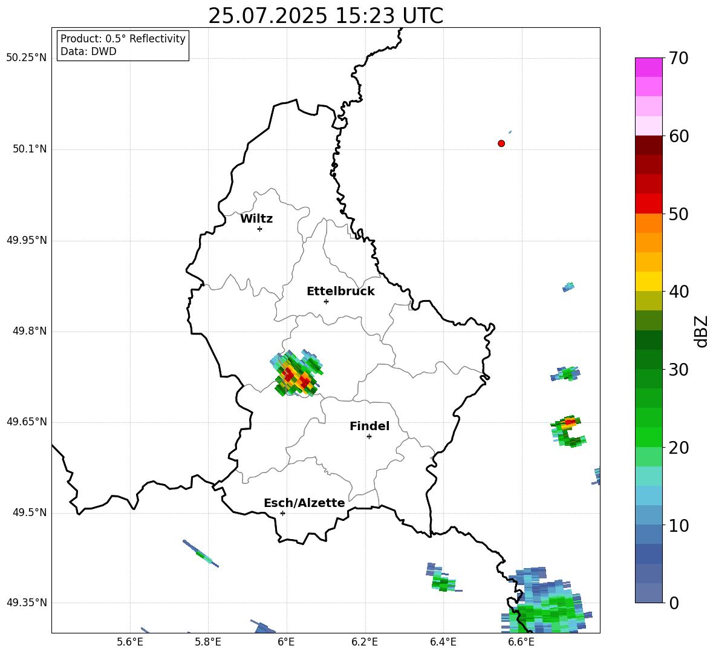Click the red-cored echo near 49.65°N at right

pos(568,431)
